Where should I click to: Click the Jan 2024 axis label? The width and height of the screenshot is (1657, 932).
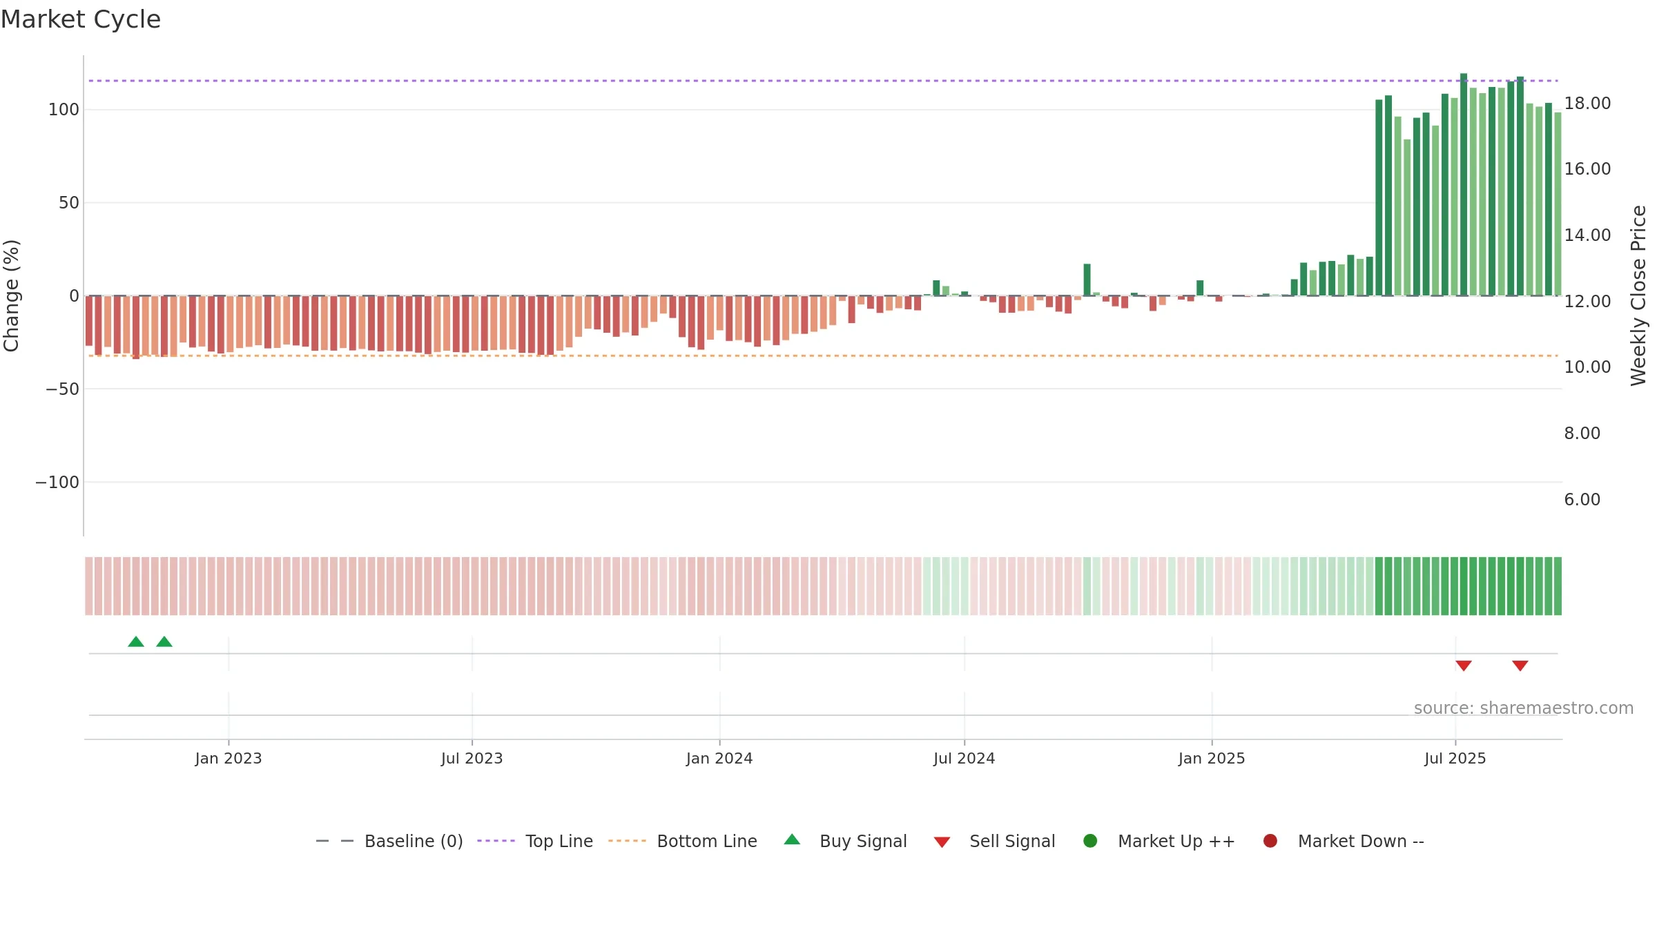click(719, 759)
